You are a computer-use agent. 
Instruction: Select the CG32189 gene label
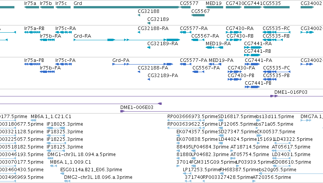pos(158,19)
